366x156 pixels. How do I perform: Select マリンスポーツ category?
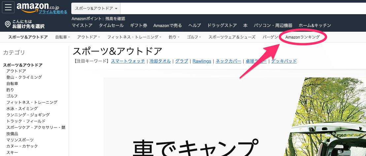[20, 140]
